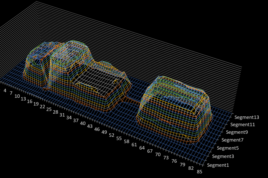Click the axis tick "67"
This screenshot has width=268, height=178.
pyautogui.click(x=150, y=151)
